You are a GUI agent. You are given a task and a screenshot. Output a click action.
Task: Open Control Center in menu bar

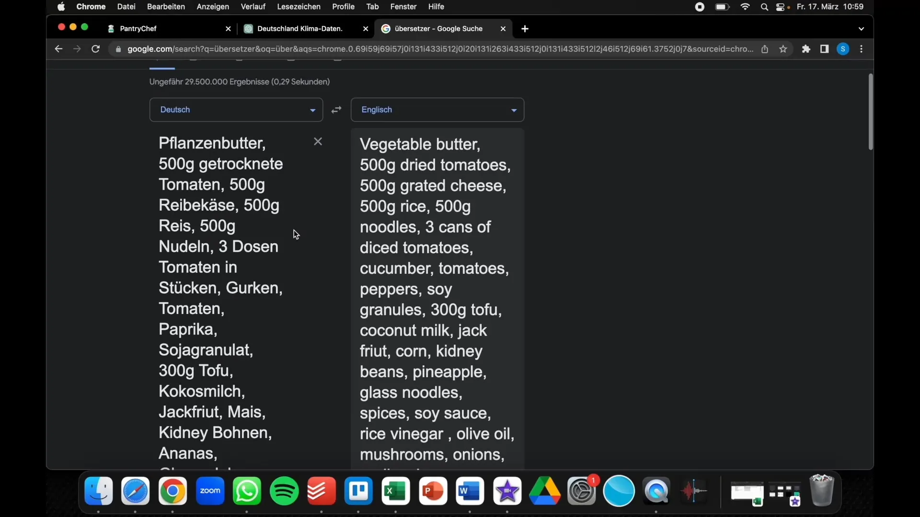pos(781,7)
